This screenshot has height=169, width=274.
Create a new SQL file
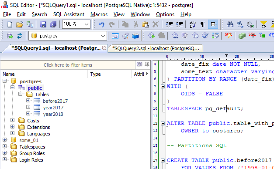10,24
